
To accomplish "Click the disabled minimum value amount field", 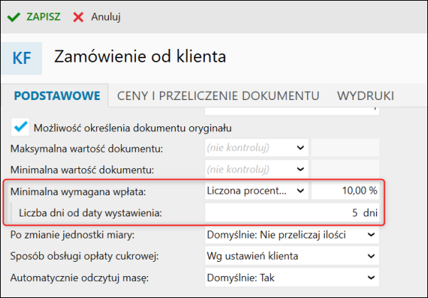I will 346,170.
